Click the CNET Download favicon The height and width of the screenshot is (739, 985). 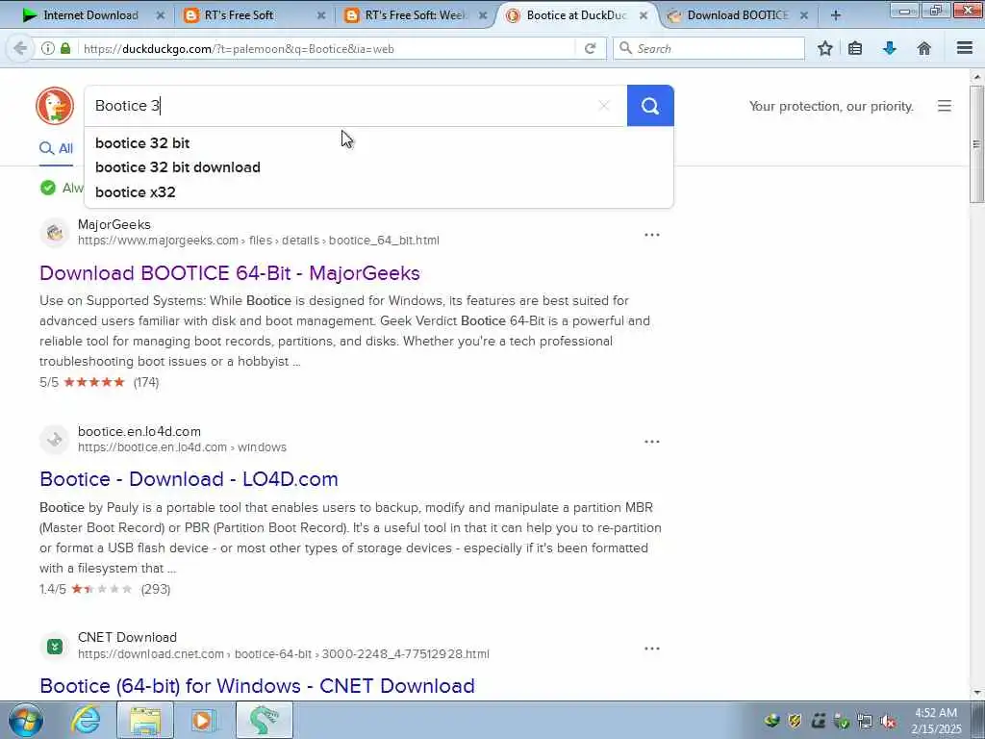55,646
